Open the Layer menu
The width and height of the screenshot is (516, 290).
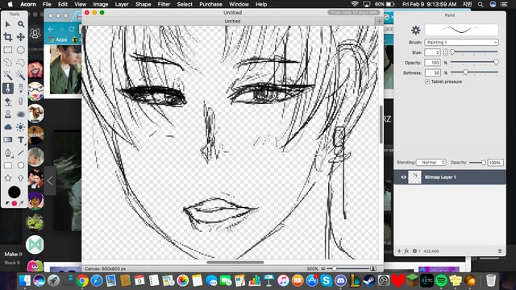tap(122, 4)
